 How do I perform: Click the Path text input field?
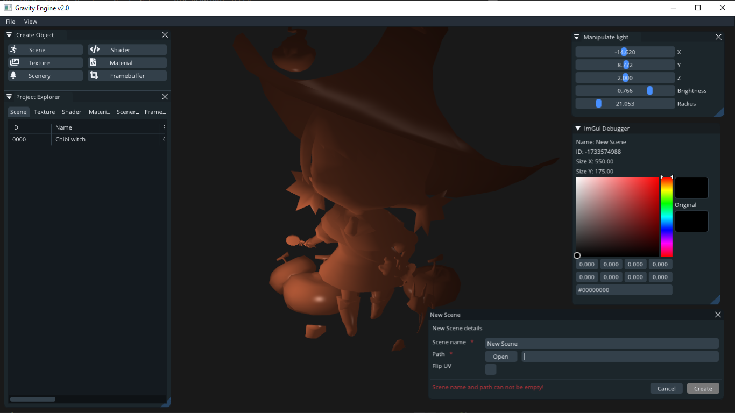coord(620,357)
